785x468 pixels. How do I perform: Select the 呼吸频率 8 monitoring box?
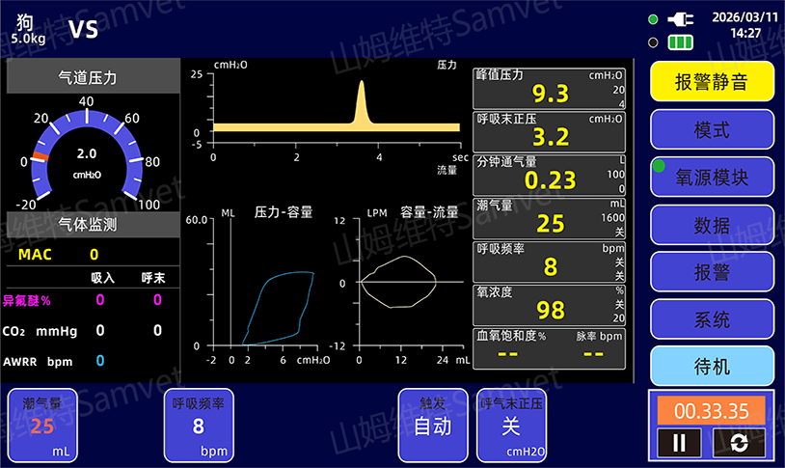click(549, 262)
